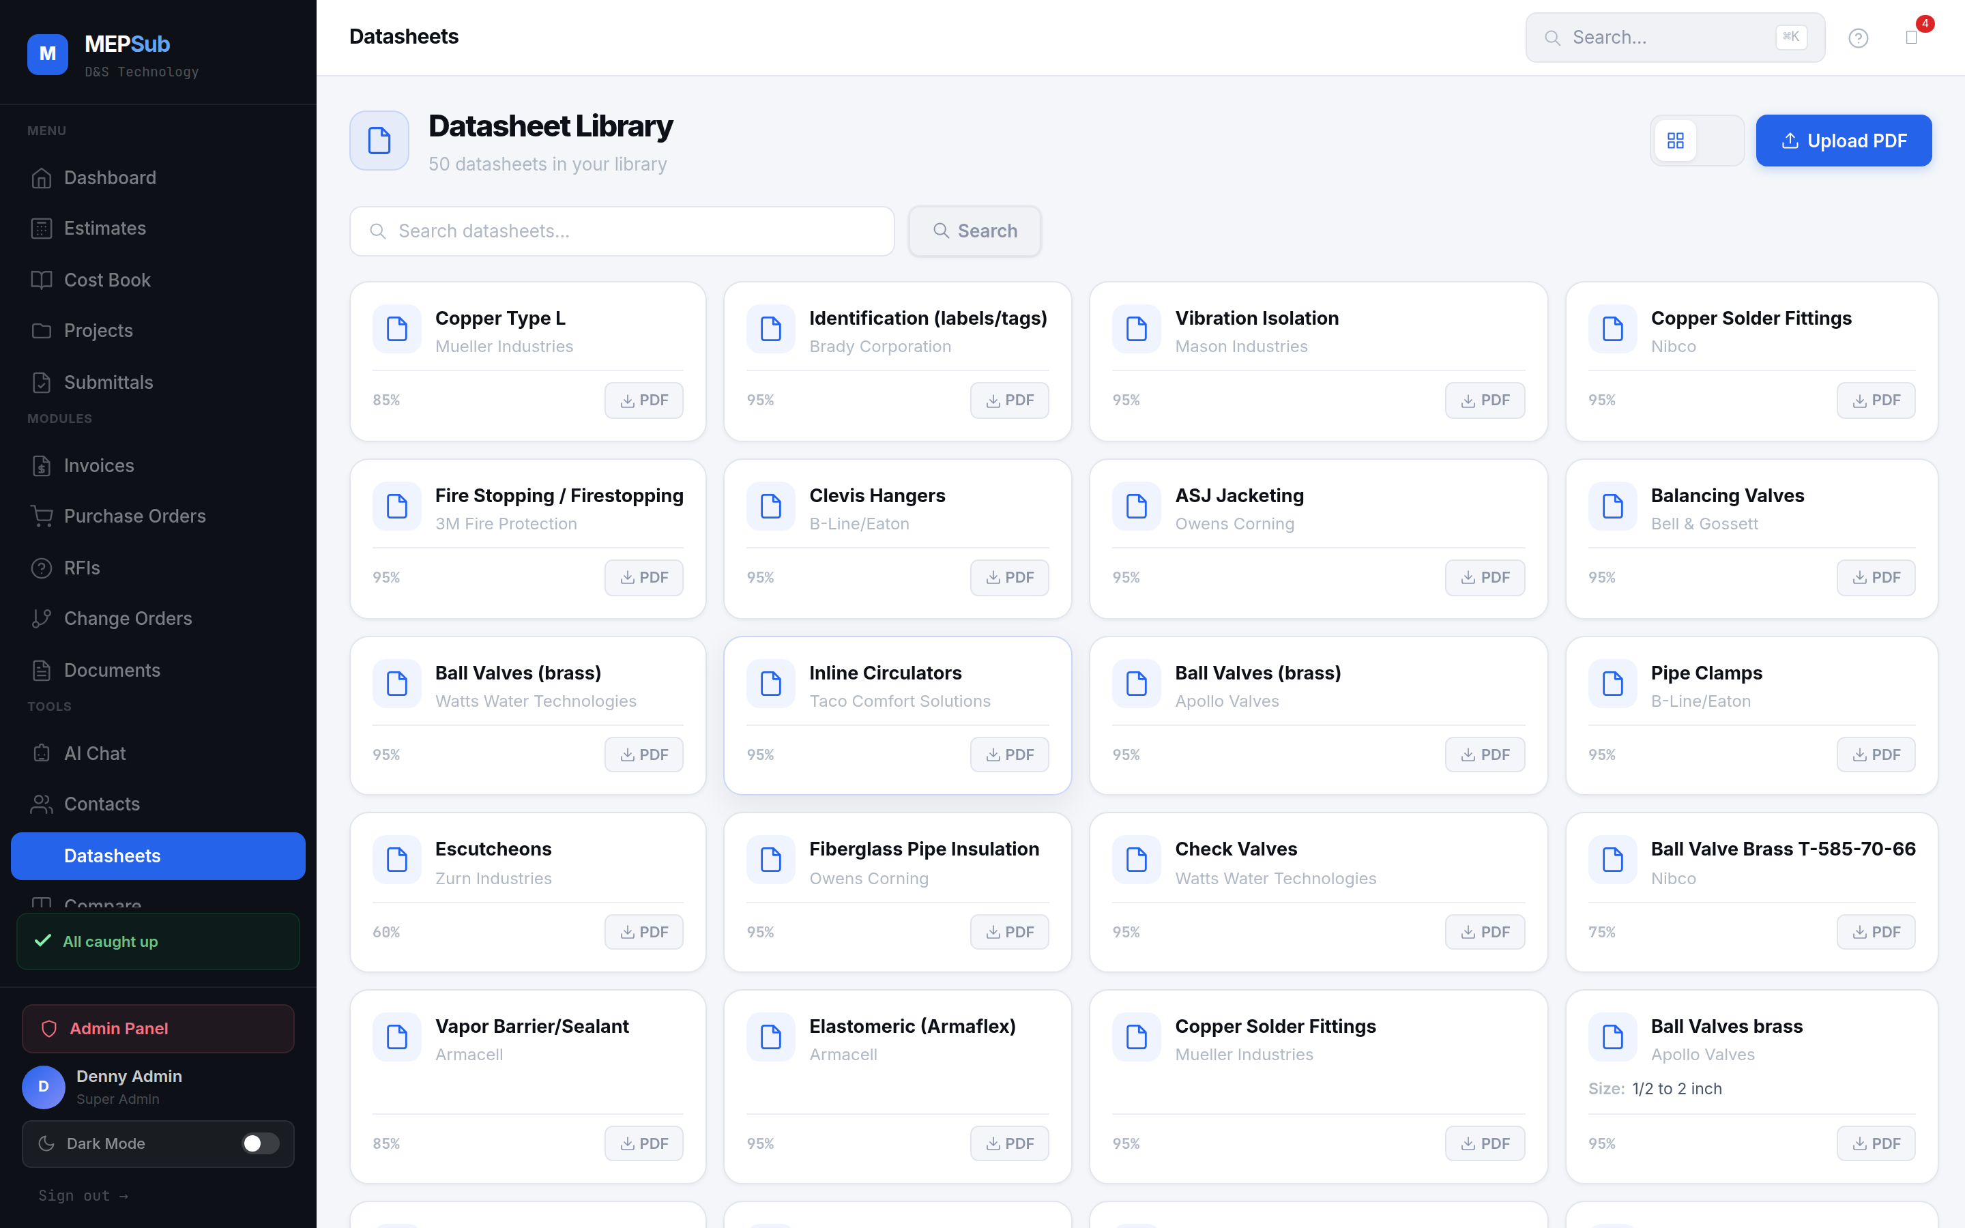Click the Sign out link
The width and height of the screenshot is (1965, 1228).
(83, 1195)
